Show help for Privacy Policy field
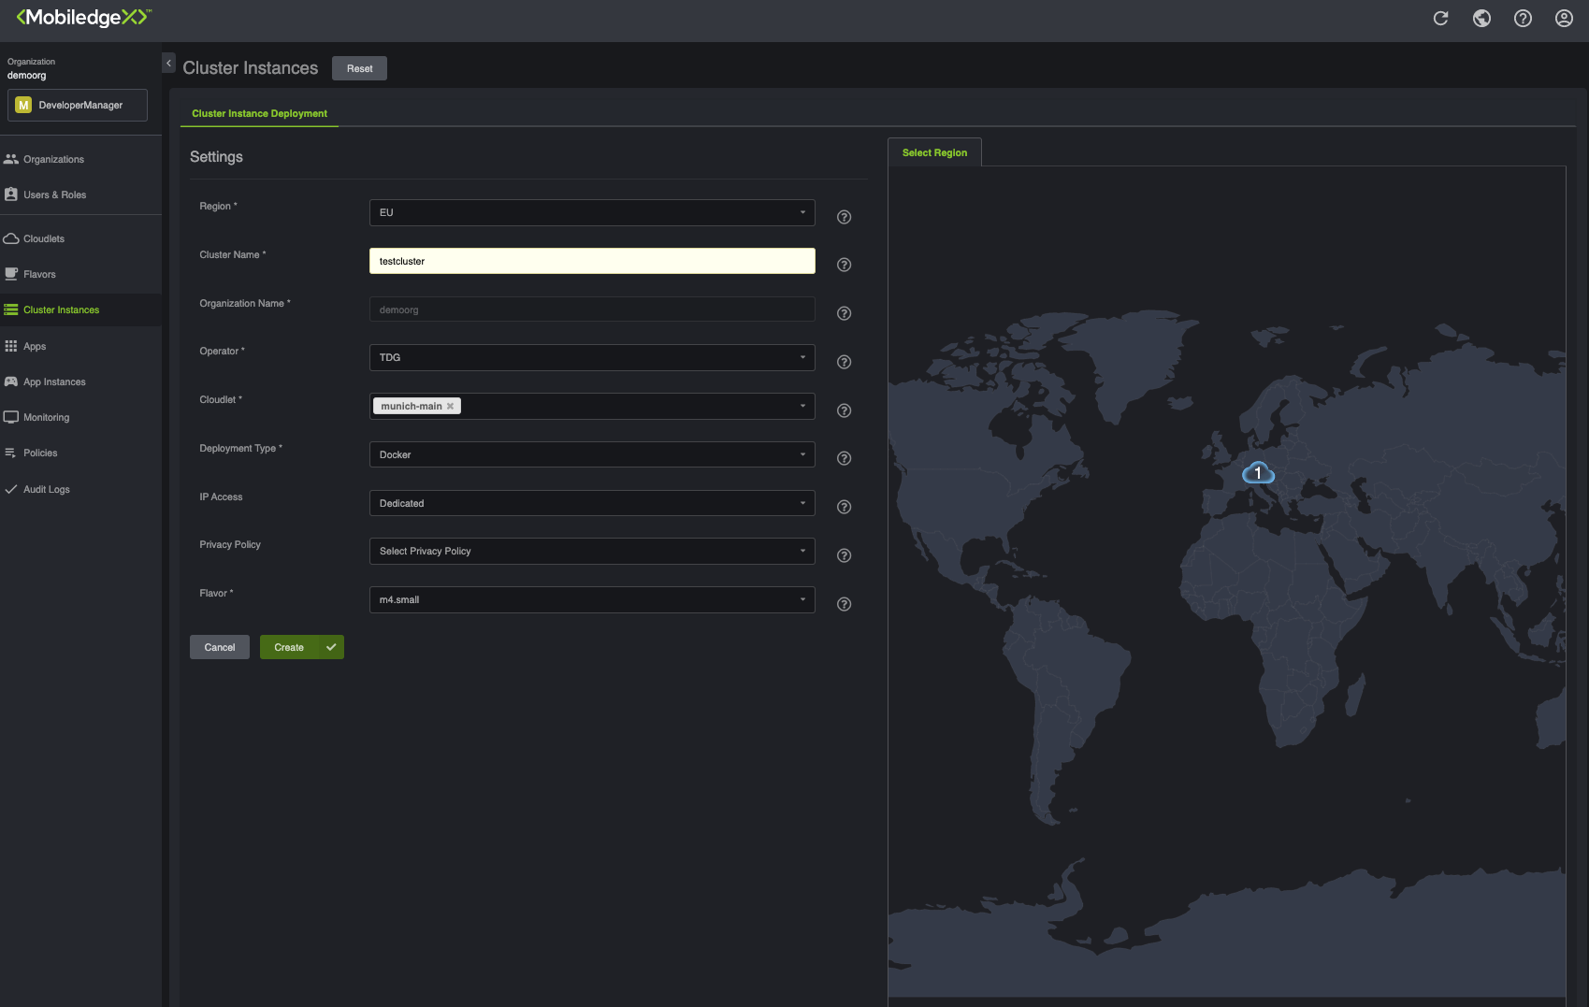1589x1007 pixels. click(844, 555)
